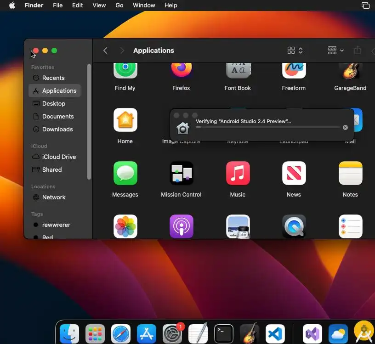Select Network under Locations
375x344 pixels.
pos(55,197)
